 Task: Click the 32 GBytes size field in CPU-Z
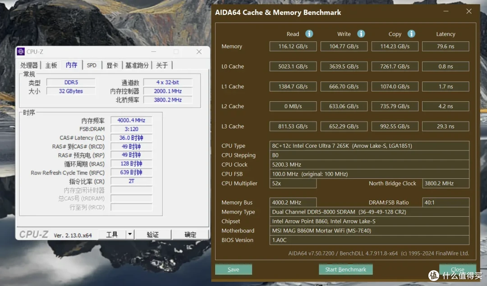pyautogui.click(x=71, y=91)
